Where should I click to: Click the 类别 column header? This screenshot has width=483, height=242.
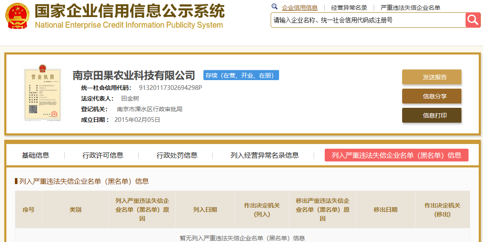coord(75,210)
